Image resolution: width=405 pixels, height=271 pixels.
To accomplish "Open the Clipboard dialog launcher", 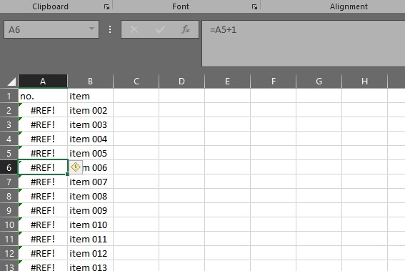I will [x=106, y=7].
